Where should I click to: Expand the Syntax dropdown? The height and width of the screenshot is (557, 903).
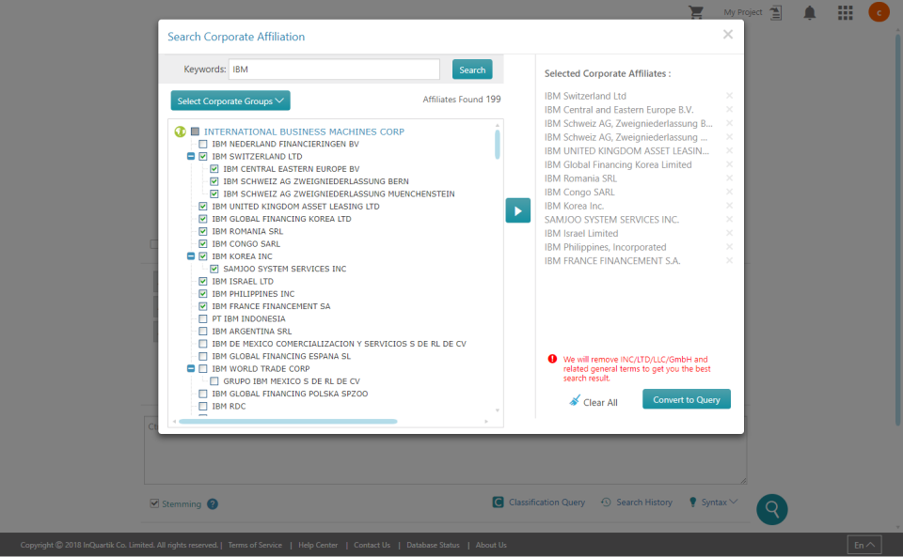(733, 502)
